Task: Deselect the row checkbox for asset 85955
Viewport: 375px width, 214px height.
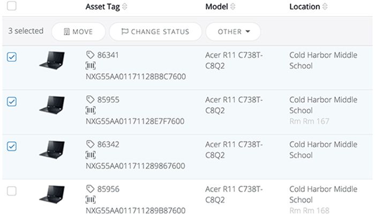Action: tap(12, 102)
